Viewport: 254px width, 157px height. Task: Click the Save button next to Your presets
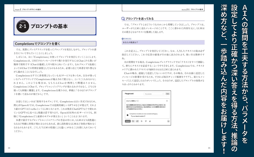168,94
